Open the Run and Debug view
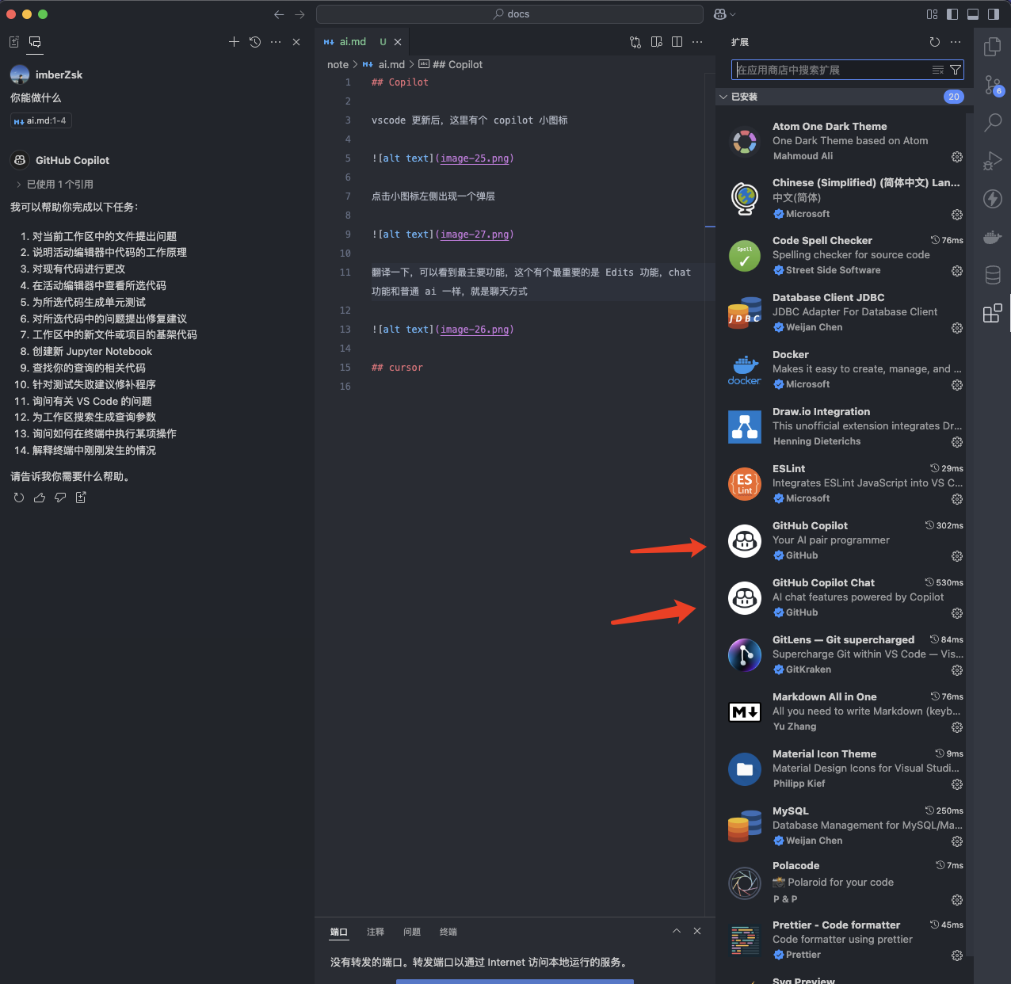 [x=992, y=161]
